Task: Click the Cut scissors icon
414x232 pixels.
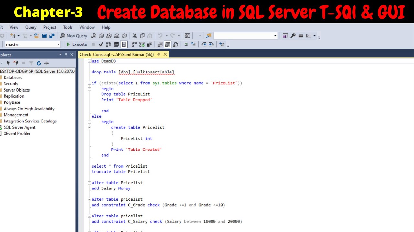Action: (134, 36)
